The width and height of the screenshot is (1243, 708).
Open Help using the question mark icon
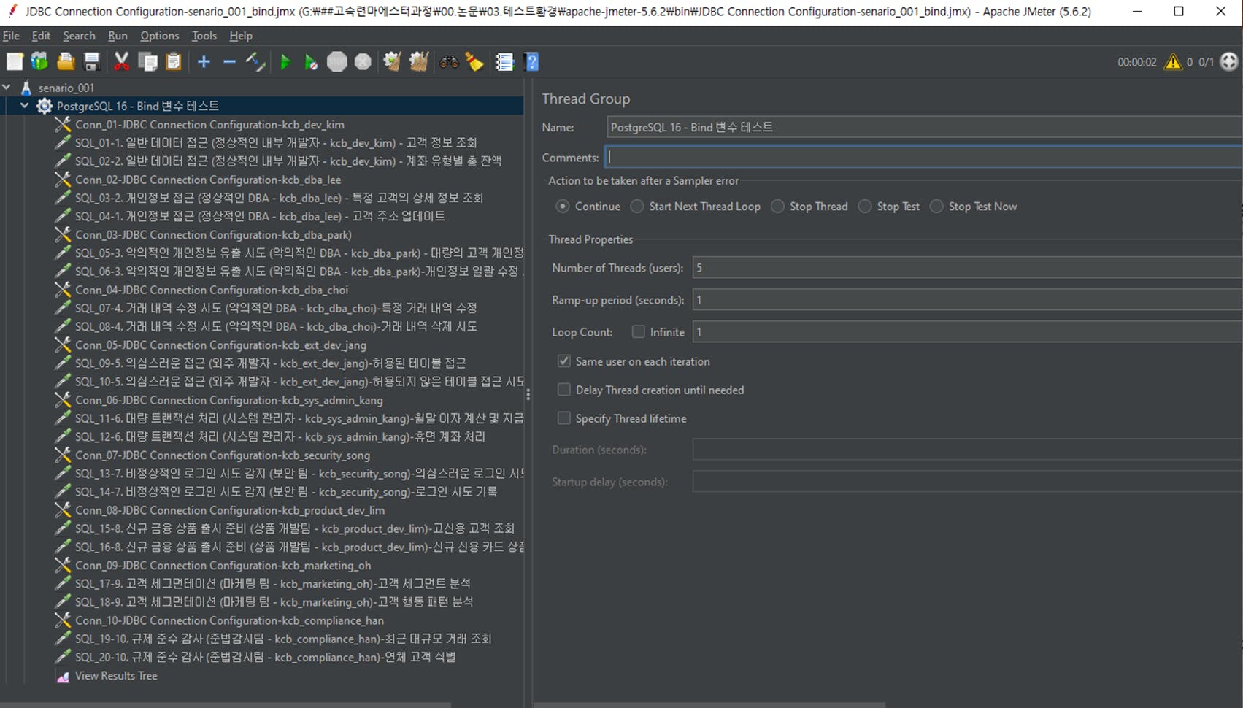click(x=531, y=62)
